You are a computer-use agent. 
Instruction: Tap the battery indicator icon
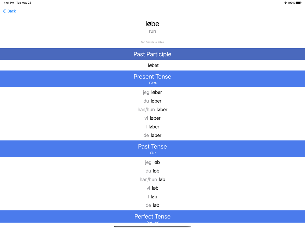coord(299,3)
